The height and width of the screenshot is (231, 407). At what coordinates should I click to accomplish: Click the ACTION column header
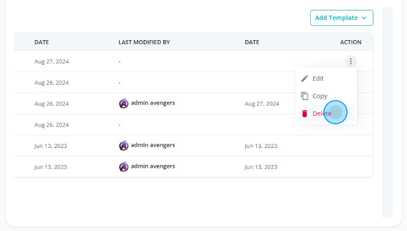(x=350, y=42)
